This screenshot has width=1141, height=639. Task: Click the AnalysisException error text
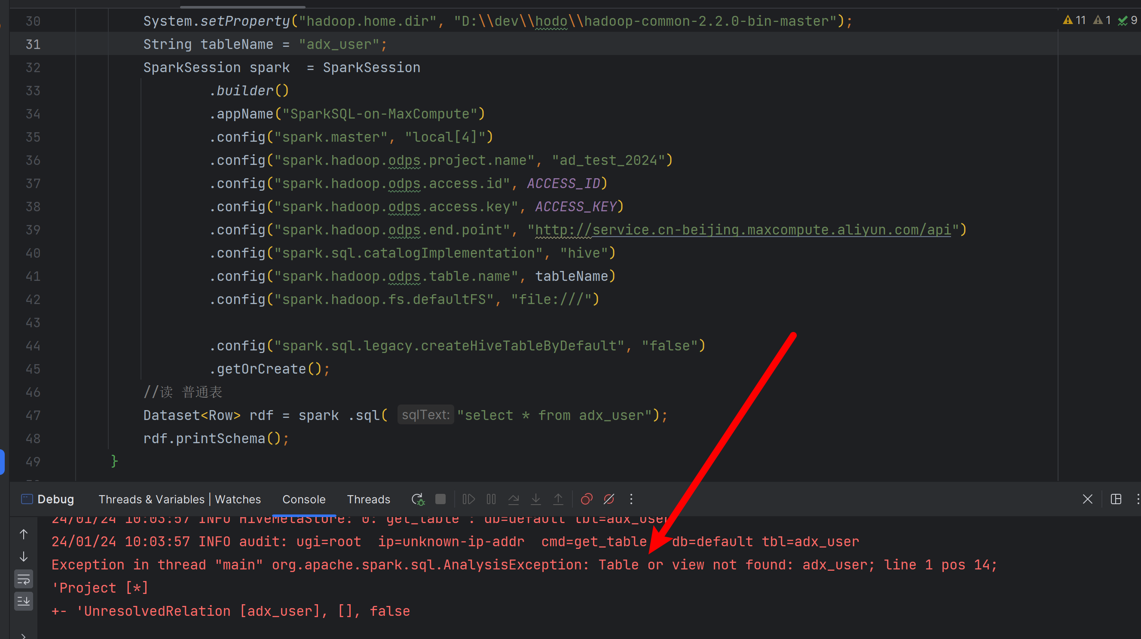click(x=430, y=565)
